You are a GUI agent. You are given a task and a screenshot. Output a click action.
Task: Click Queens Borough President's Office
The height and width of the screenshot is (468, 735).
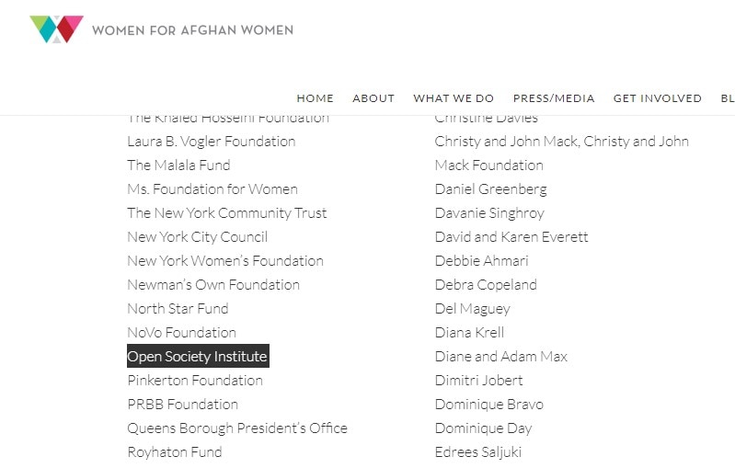(x=237, y=428)
